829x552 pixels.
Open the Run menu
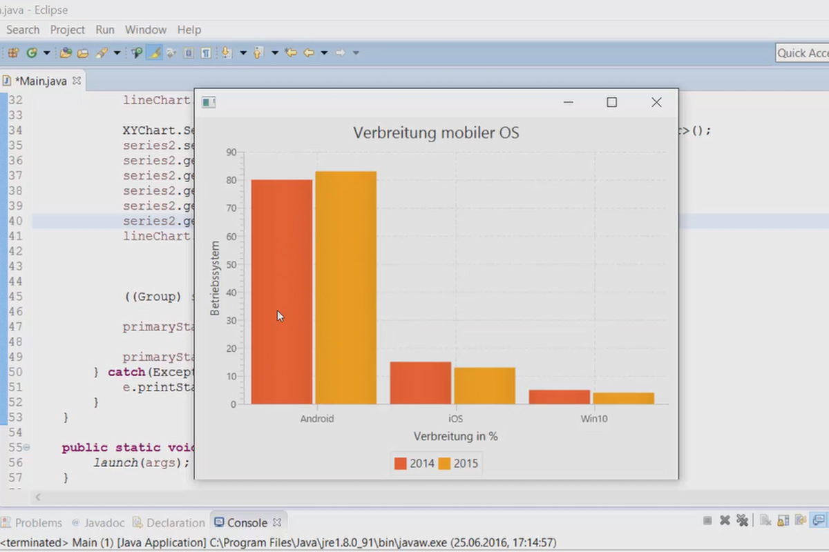pyautogui.click(x=105, y=30)
